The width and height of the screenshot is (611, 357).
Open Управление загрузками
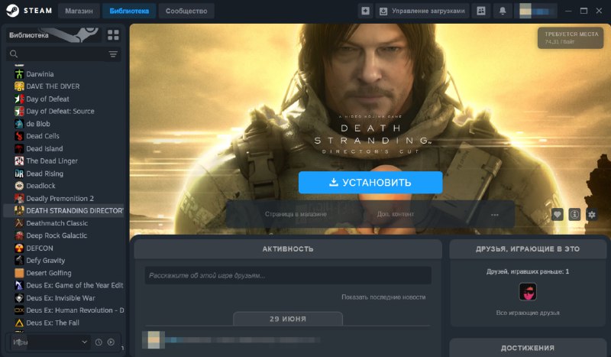point(422,11)
